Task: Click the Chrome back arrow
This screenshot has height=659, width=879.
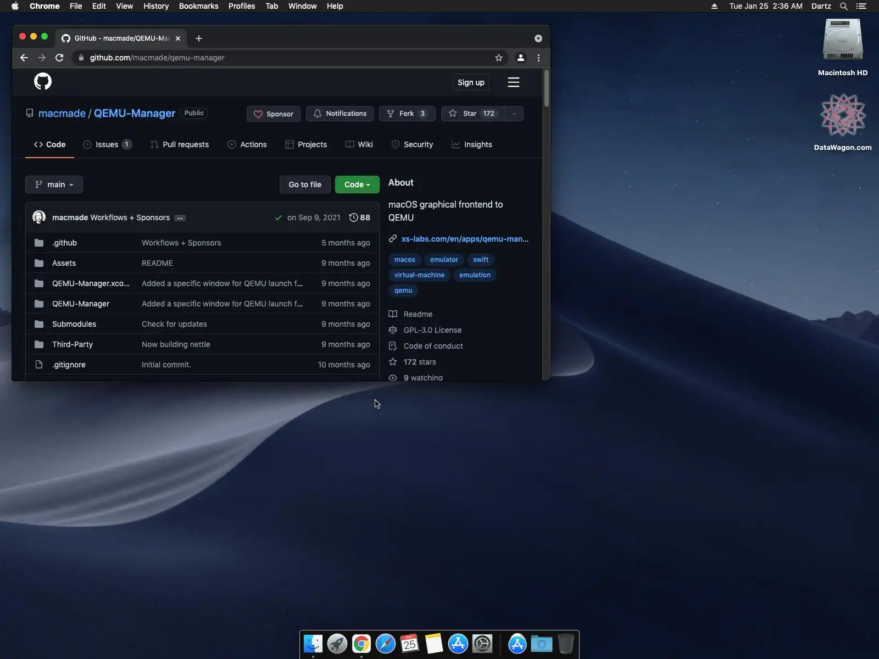Action: click(24, 58)
